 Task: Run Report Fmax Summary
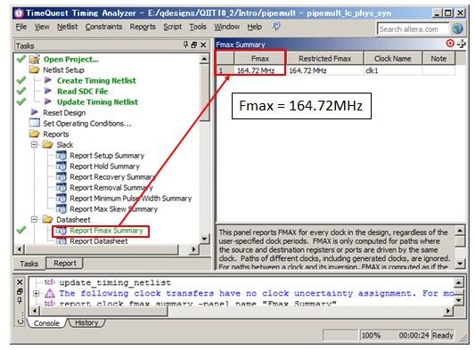coord(106,231)
